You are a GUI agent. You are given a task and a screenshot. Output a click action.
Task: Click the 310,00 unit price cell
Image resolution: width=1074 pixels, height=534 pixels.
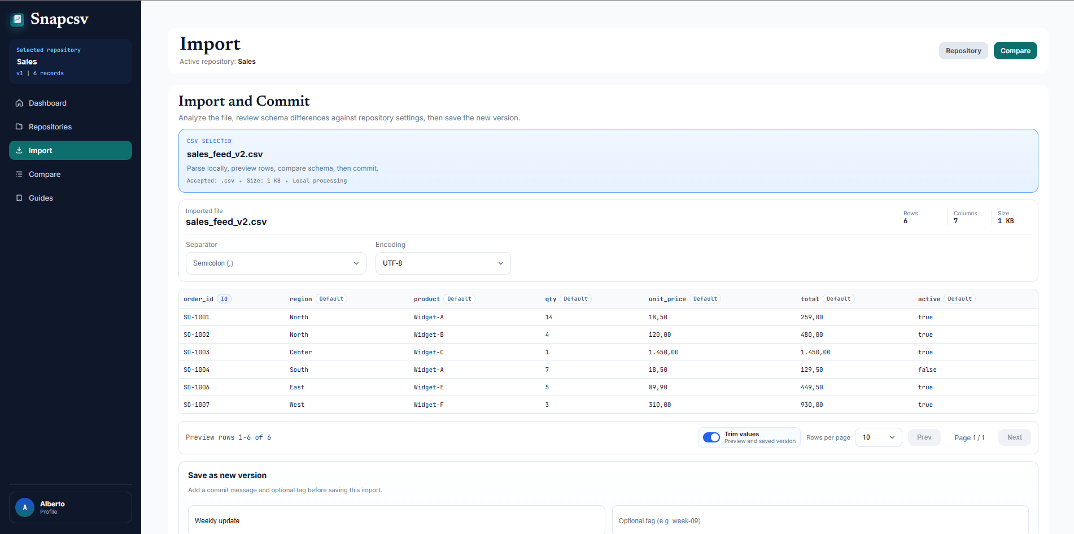click(660, 405)
